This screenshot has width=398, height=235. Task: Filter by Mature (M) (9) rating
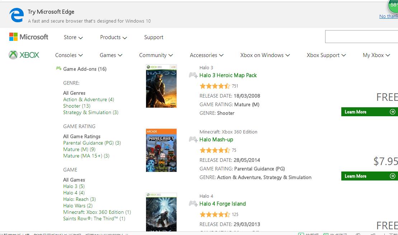79,149
